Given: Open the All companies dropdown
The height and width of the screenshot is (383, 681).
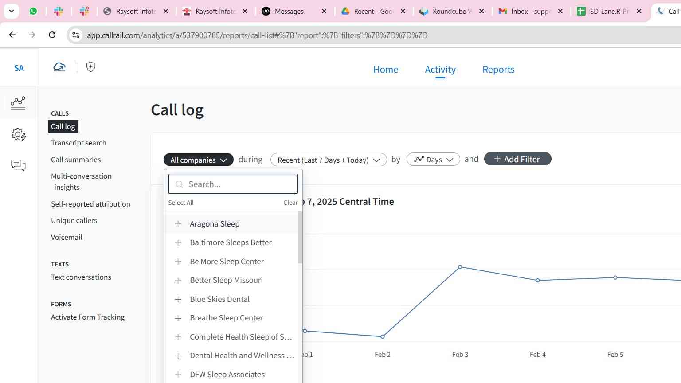Looking at the screenshot, I should tap(199, 160).
